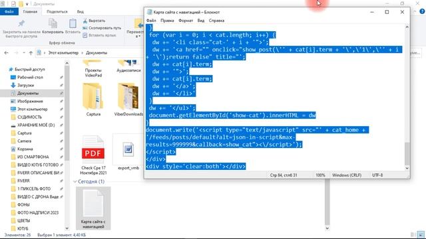Click Вставить ярлык in the ribbon
Image resolution: width=426 pixels, height=239 pixels.
pyautogui.click(x=99, y=35)
